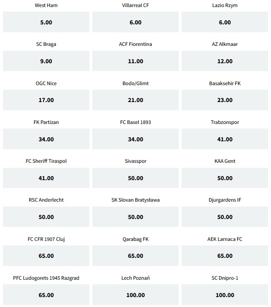The image size is (271, 307).
Task: Select ACF Fiorentina odds 11.00
Action: point(135,61)
